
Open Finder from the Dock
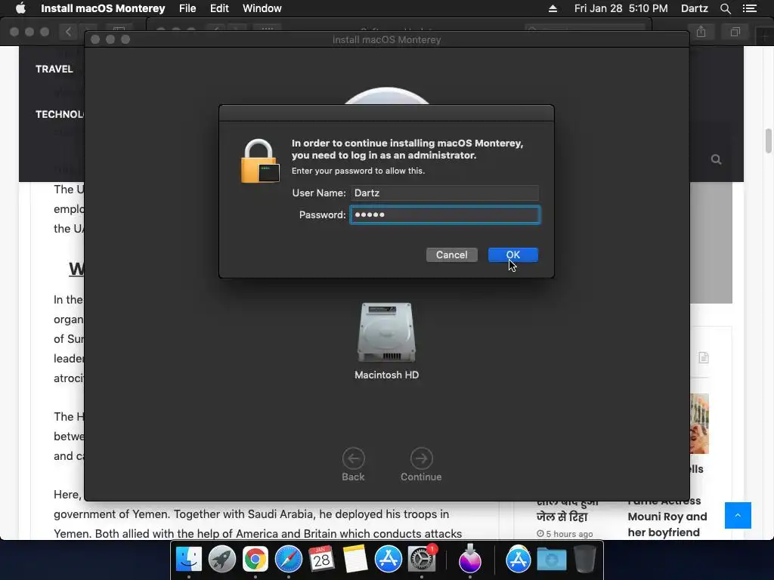[189, 560]
